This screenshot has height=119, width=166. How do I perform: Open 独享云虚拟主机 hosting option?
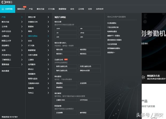[x=66, y=66]
